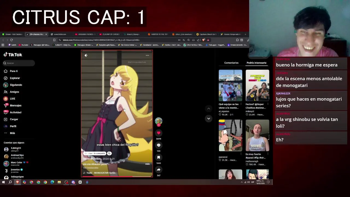350x197 pixels.
Task: Open options for parcecol video card
Action: (241, 154)
